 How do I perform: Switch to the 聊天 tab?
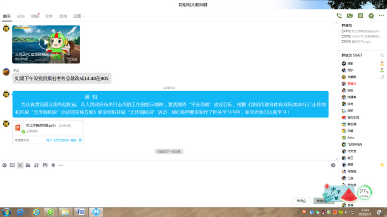point(7,16)
